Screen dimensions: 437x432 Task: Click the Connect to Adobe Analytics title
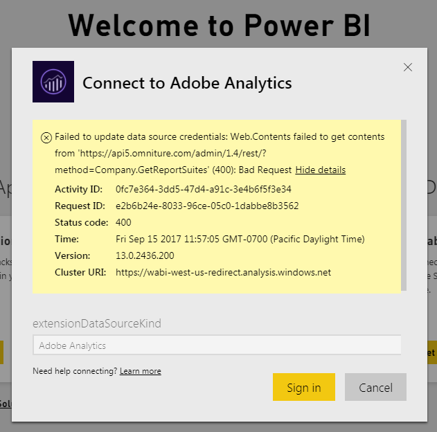coord(187,83)
